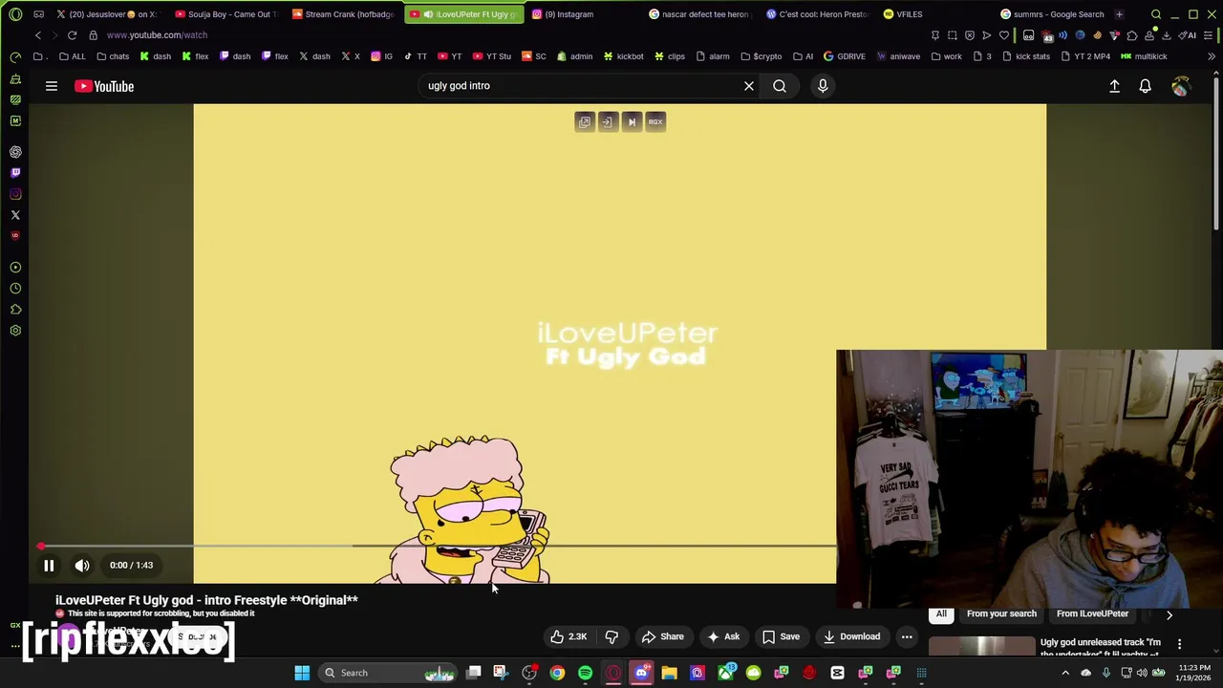This screenshot has height=688, width=1223.
Task: Click the Ask button below the video
Action: pyautogui.click(x=722, y=636)
